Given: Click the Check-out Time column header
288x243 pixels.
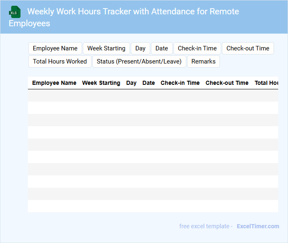Looking at the screenshot, I should (227, 83).
